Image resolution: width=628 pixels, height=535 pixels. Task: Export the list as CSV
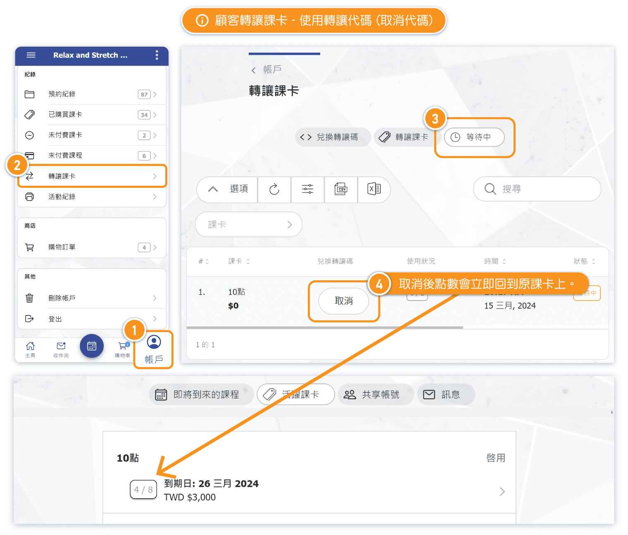click(x=341, y=189)
